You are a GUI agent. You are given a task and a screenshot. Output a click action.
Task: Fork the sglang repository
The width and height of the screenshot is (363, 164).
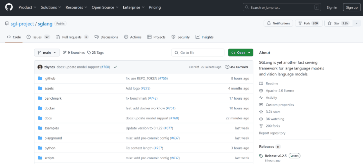point(307,23)
